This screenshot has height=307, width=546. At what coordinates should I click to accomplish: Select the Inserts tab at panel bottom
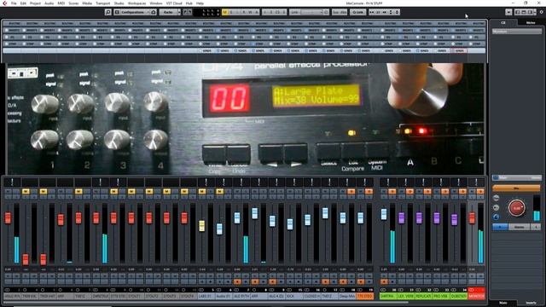[531, 303]
